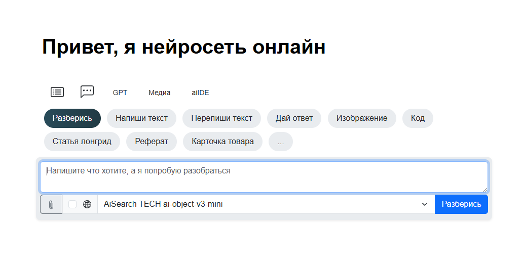This screenshot has width=523, height=270.
Task: Pick the Дай ответ chip
Action: [x=294, y=118]
